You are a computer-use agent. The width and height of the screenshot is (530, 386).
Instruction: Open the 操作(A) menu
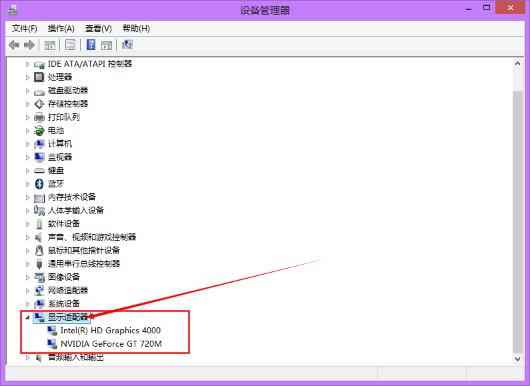point(61,29)
